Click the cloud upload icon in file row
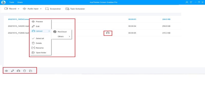The width and height of the screenshot is (205, 102). (x=108, y=33)
